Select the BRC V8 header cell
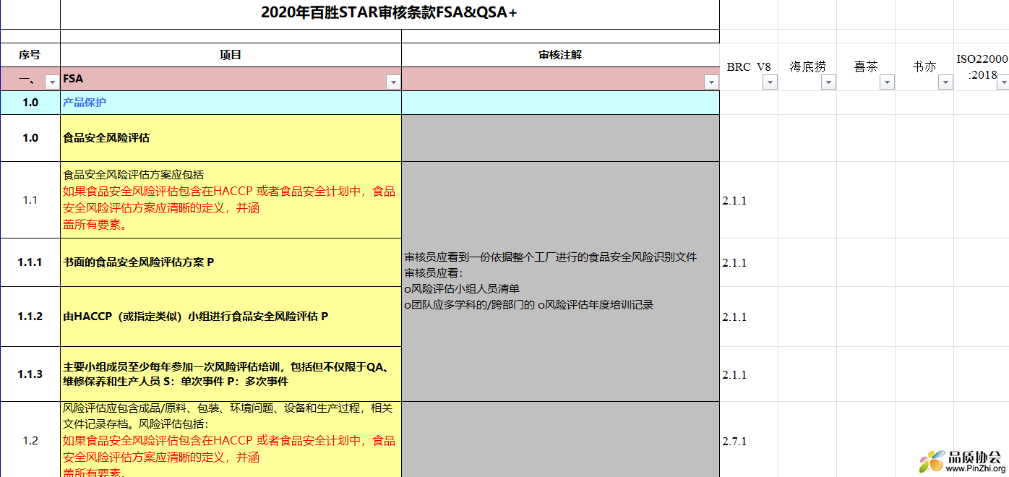 coord(749,66)
